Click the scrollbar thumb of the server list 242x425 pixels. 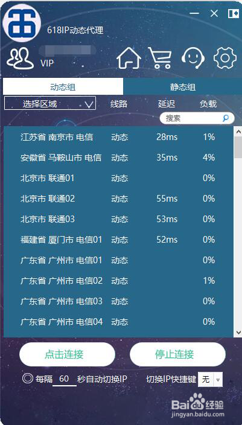pyautogui.click(x=238, y=147)
